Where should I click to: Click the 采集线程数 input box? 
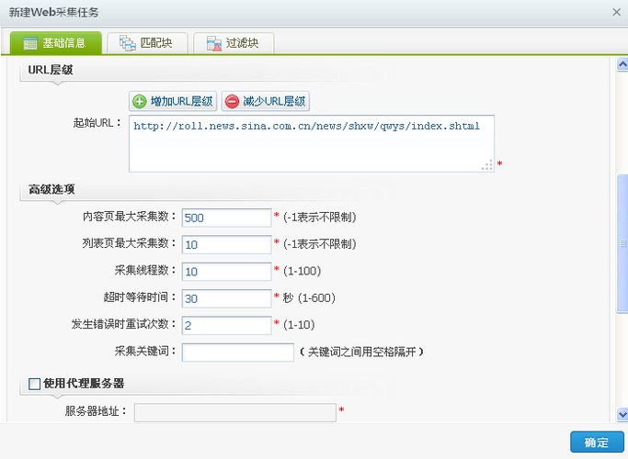tap(226, 272)
